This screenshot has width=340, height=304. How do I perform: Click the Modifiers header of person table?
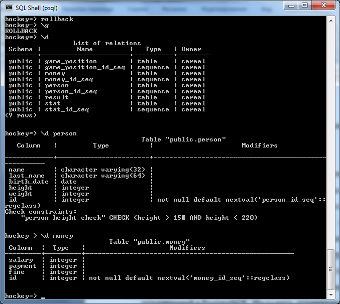point(260,145)
